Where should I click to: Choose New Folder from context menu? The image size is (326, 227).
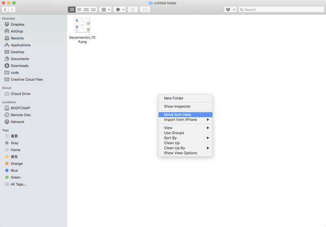(x=185, y=98)
